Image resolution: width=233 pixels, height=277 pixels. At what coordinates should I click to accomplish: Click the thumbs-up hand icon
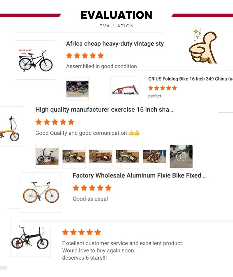tap(203, 46)
